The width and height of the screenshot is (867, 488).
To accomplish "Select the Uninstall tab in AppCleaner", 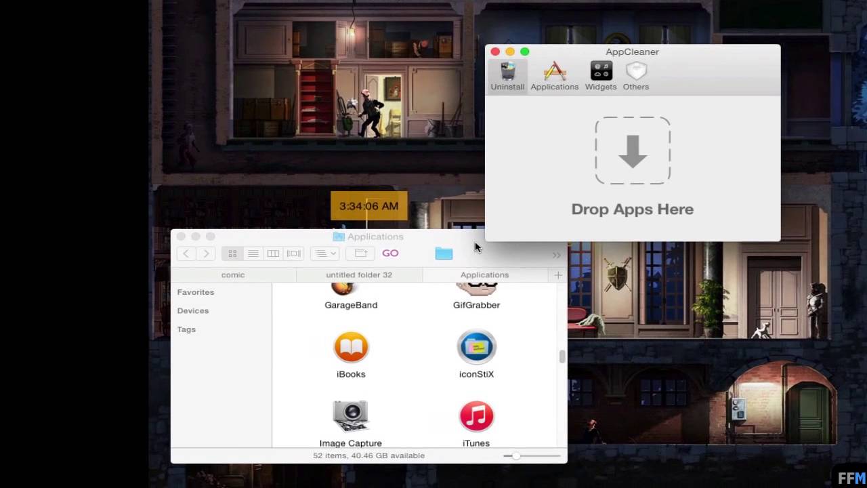I will 507,75.
